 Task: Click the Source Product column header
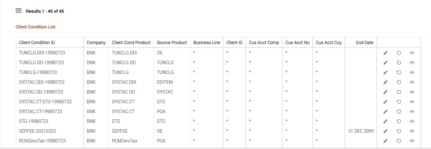[x=172, y=42]
